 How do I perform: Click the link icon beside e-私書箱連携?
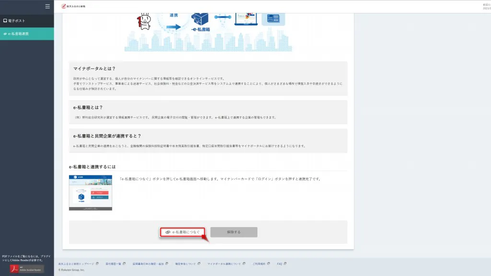[x=5, y=34]
